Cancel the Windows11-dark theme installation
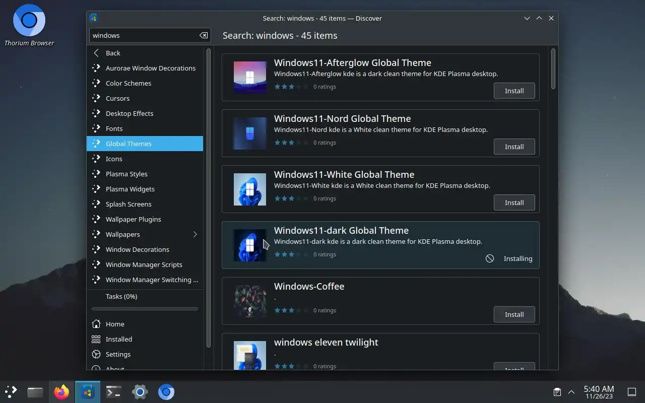 (490, 258)
